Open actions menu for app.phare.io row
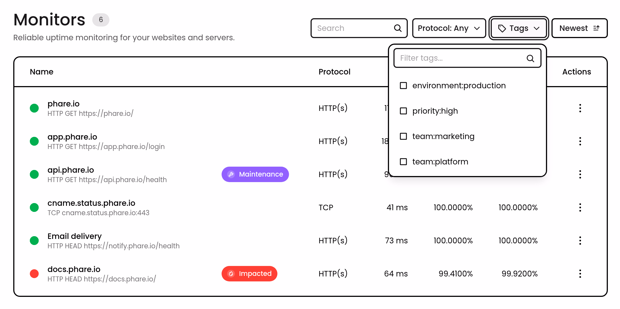Image resolution: width=620 pixels, height=309 pixels. [x=580, y=141]
